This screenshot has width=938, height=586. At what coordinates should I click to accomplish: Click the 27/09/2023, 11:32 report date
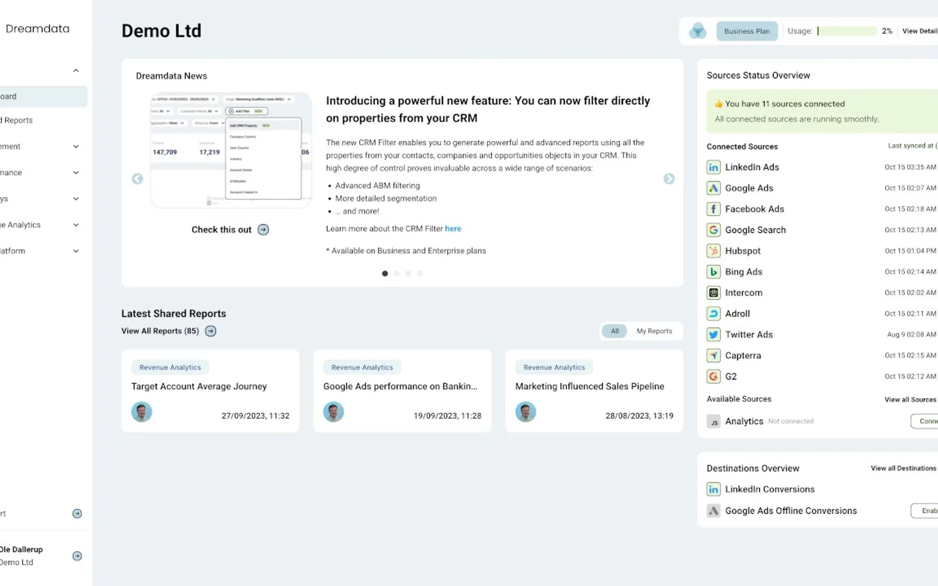coord(256,416)
